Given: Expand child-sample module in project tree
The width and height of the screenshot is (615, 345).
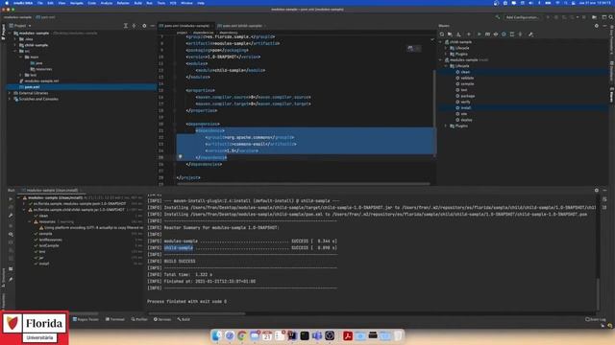Looking at the screenshot, I should click(15, 45).
